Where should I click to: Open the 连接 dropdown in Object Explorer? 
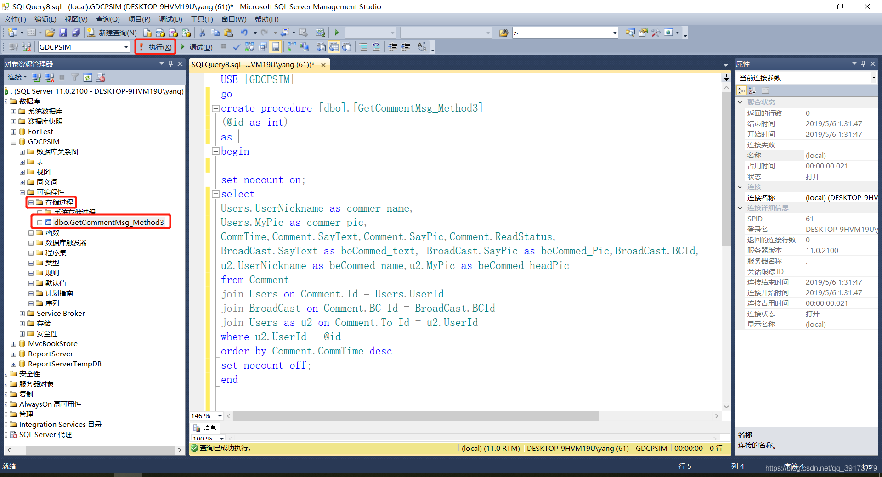click(x=17, y=77)
